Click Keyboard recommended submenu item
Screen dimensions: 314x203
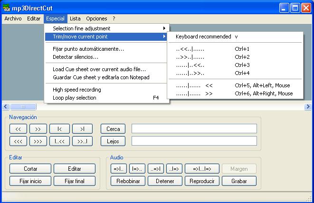pyautogui.click(x=235, y=37)
